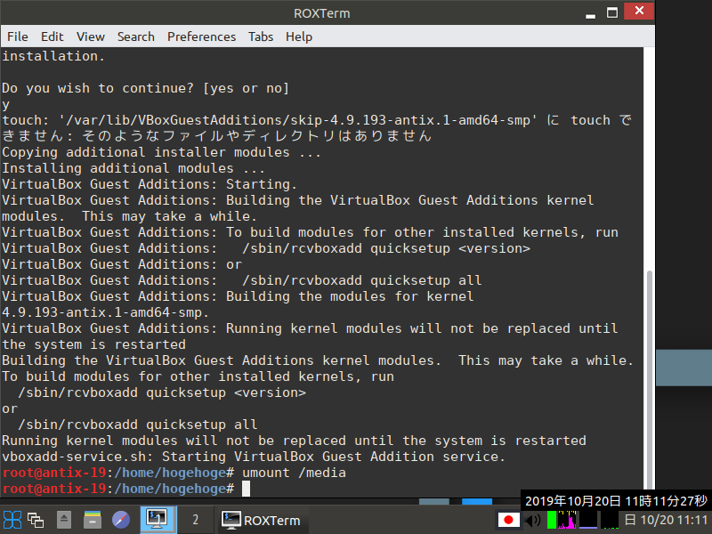Viewport: 712px width, 534px height.
Task: Click '4.9.193-antix.1-amd64-smp.' kernel version line
Action: [105, 312]
